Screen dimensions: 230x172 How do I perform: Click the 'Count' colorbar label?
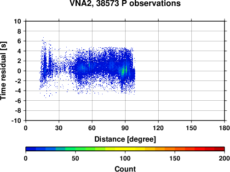[x=125, y=169]
